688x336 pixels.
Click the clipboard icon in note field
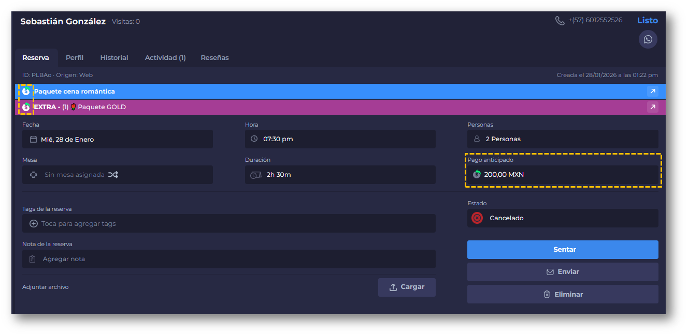coord(33,259)
